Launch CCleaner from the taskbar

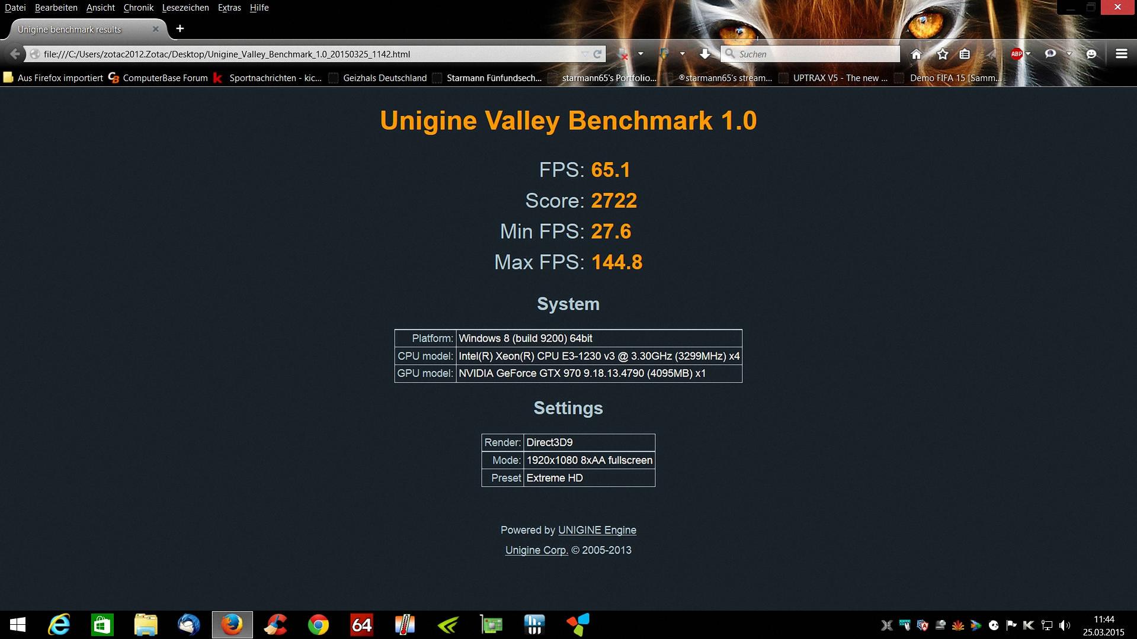[x=275, y=625]
